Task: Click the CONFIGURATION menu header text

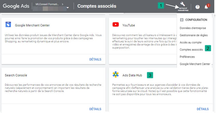Action: tap(196, 20)
